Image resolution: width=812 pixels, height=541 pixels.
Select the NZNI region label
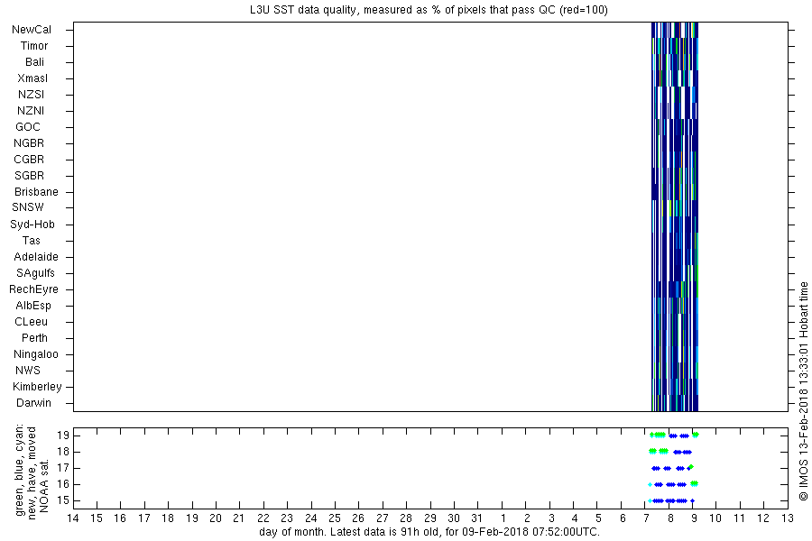tap(31, 111)
